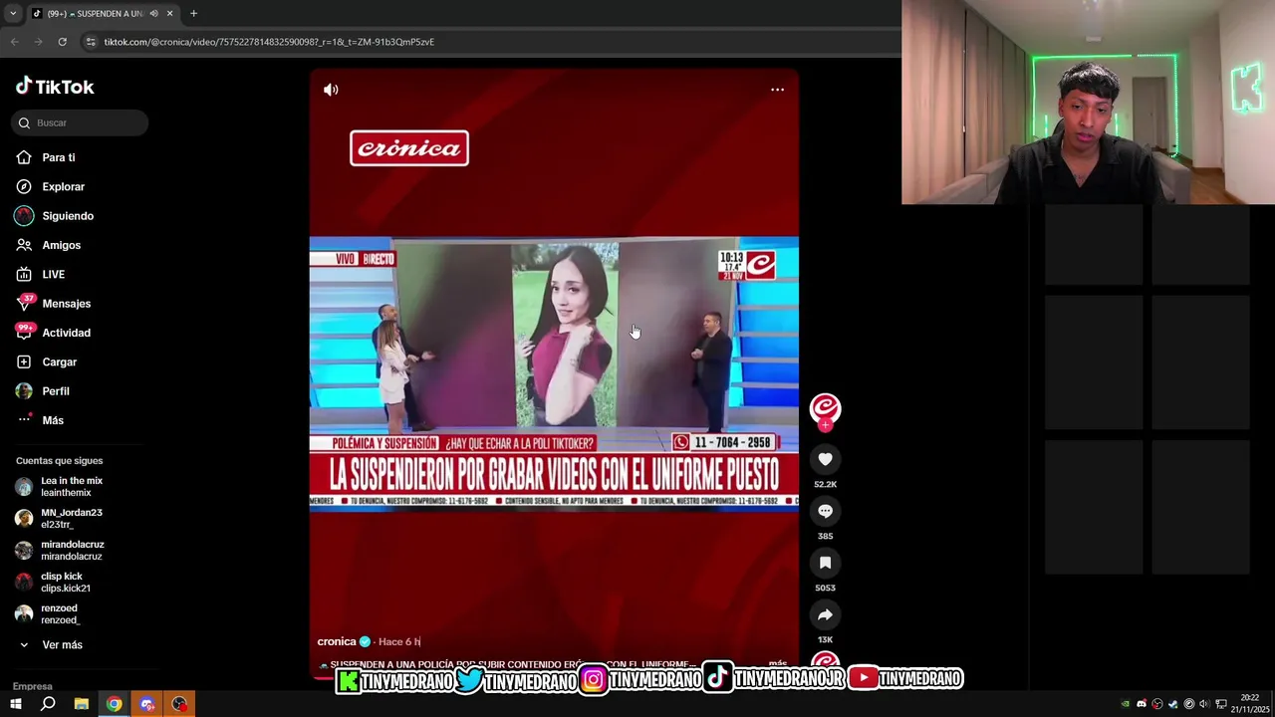Screen dimensions: 1275x717
Task: Open the clock showing 20:22
Action: [x=1250, y=704]
